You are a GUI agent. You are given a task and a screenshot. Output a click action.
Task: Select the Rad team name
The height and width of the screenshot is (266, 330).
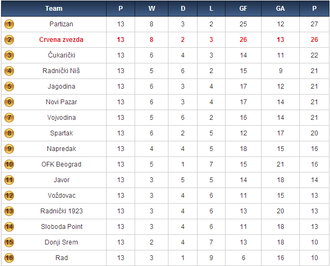pos(61,258)
